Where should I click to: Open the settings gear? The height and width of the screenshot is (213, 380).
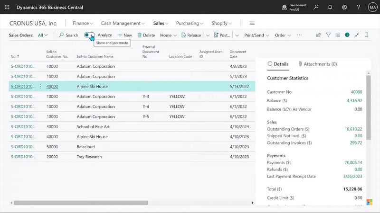click(x=344, y=7)
